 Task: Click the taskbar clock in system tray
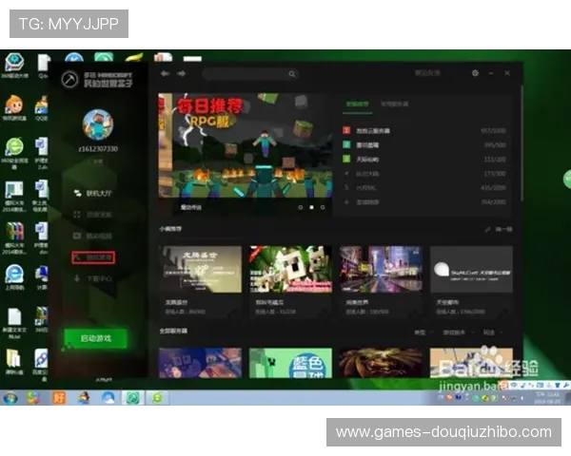547,398
